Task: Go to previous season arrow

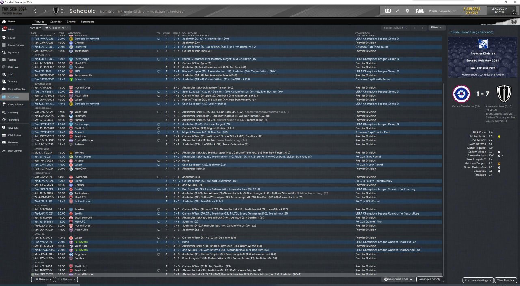Action: 414,28
